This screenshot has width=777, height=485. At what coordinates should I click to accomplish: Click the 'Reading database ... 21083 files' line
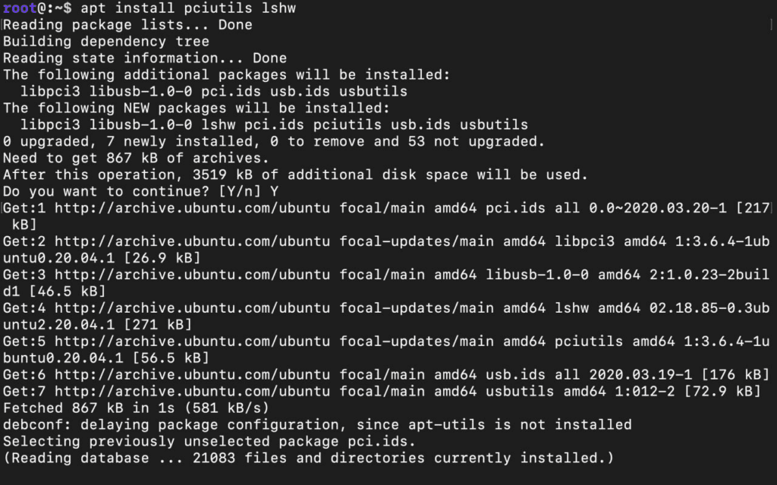[x=308, y=458]
